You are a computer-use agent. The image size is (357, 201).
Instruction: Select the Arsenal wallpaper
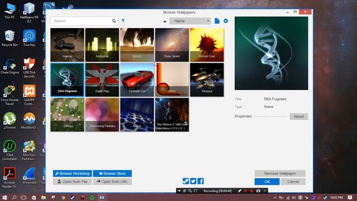[x=67, y=45]
